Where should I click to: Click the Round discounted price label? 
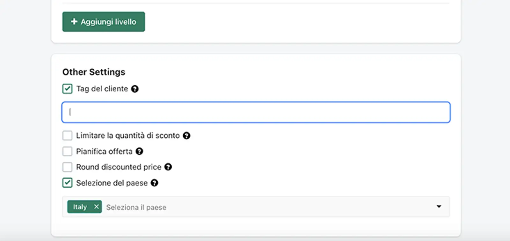click(119, 167)
